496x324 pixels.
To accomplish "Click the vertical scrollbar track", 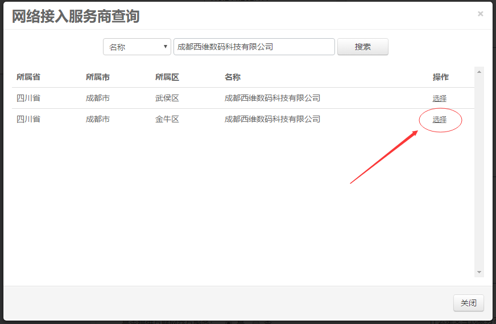I will 479,171.
